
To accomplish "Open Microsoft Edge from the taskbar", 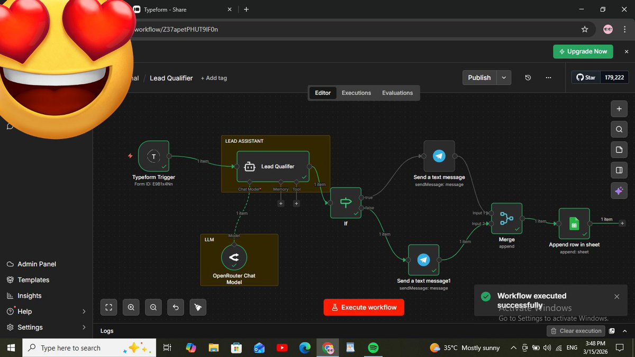I will (305, 347).
